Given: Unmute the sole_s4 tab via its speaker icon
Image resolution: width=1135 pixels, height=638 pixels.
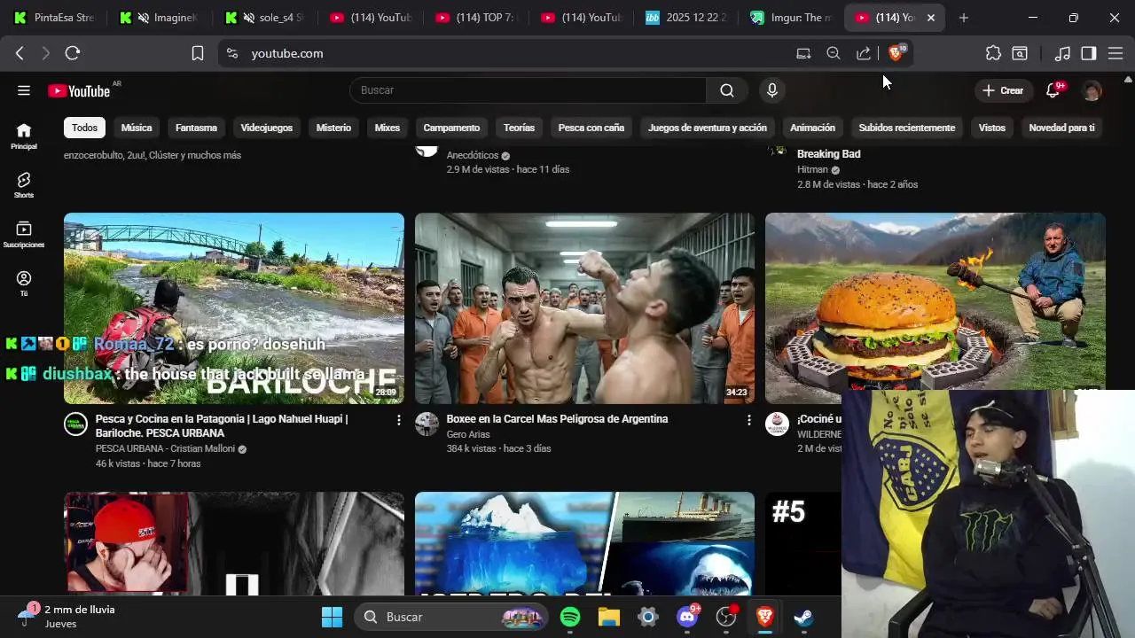Looking at the screenshot, I should (248, 18).
